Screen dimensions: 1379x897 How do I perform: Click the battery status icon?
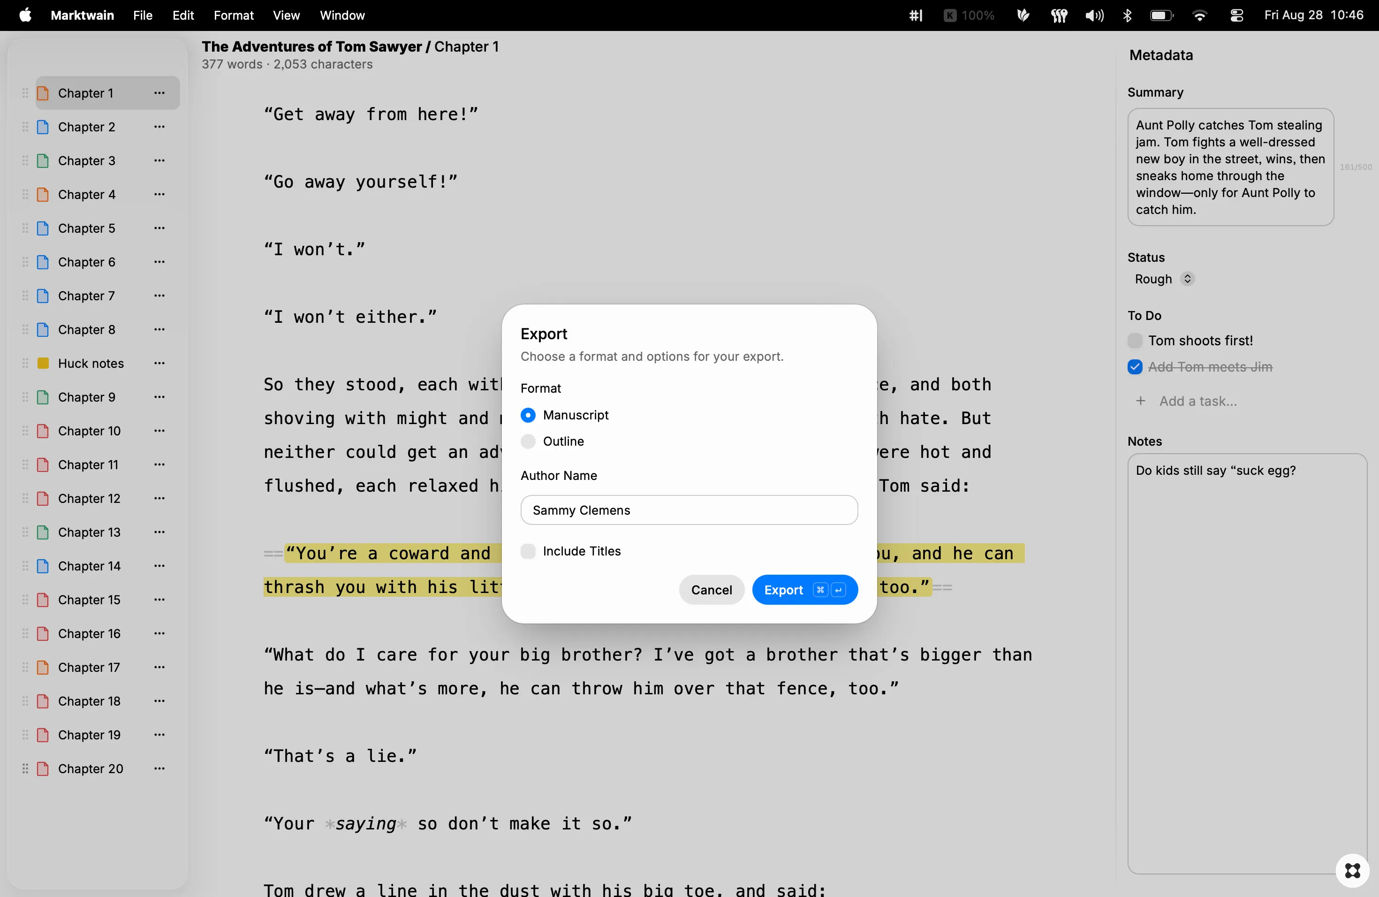pyautogui.click(x=1161, y=15)
